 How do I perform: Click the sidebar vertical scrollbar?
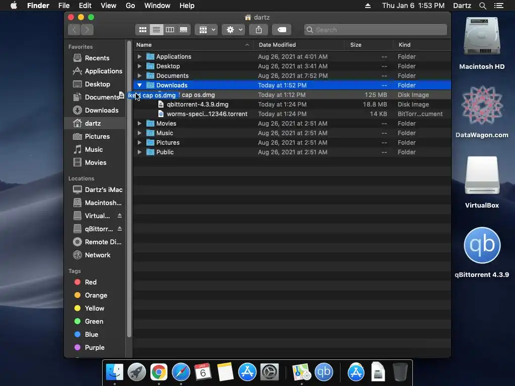129,189
